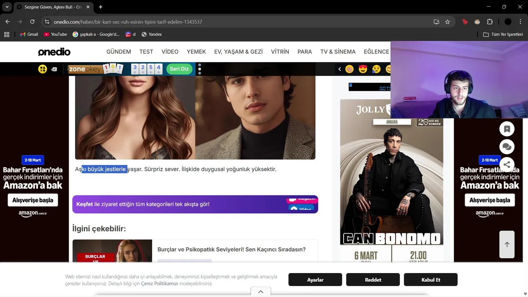The image size is (528, 297).
Task: Open the TV & SİNEMA menu
Action: coord(338,52)
